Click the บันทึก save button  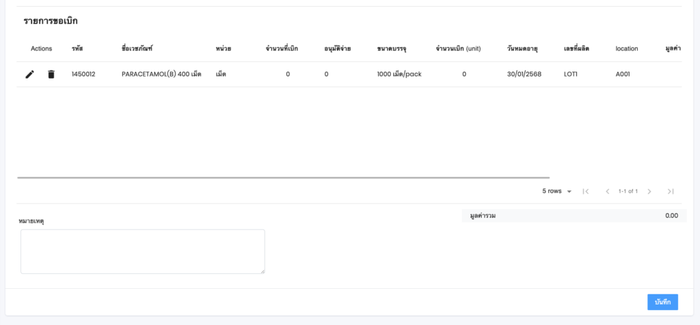(662, 302)
